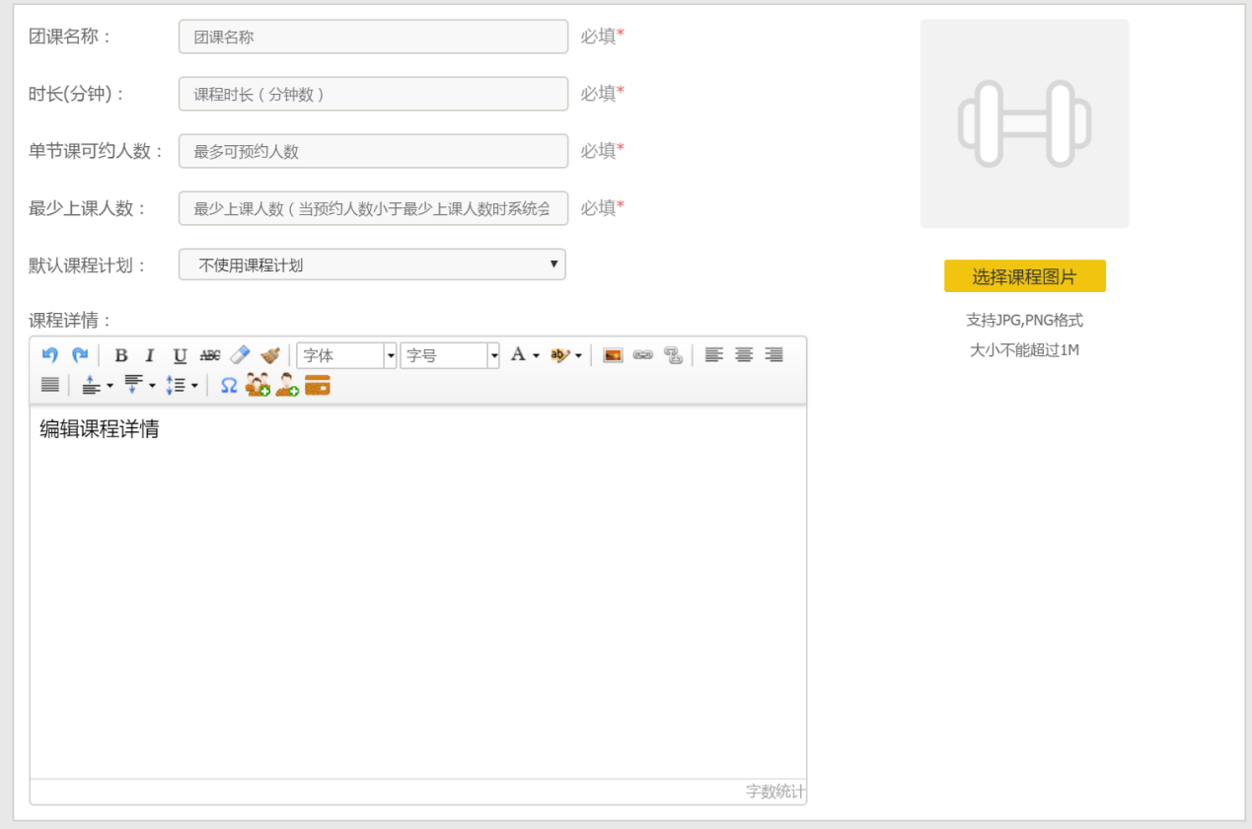Click the text highlight color icon
Image resolution: width=1252 pixels, height=829 pixels.
coord(560,355)
